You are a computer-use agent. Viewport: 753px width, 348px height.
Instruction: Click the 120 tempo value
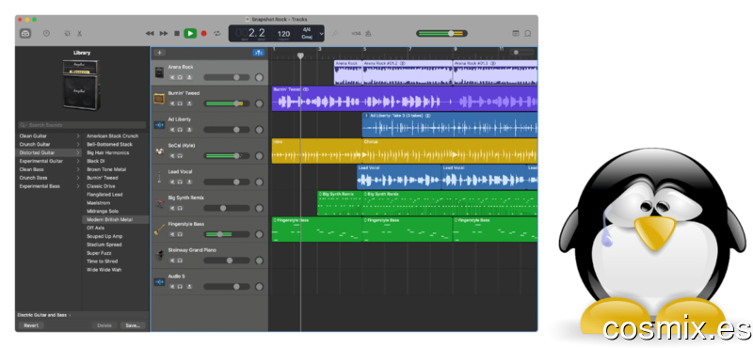point(284,34)
